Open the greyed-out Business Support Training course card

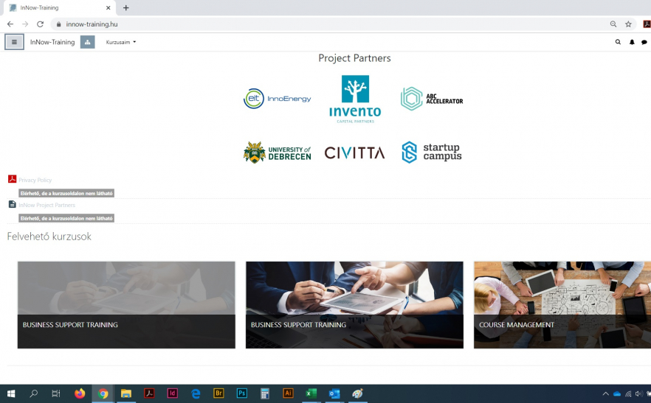[126, 305]
